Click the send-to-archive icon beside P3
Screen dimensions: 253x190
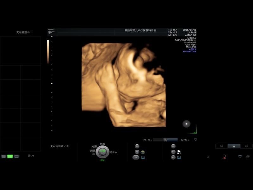click(x=143, y=152)
